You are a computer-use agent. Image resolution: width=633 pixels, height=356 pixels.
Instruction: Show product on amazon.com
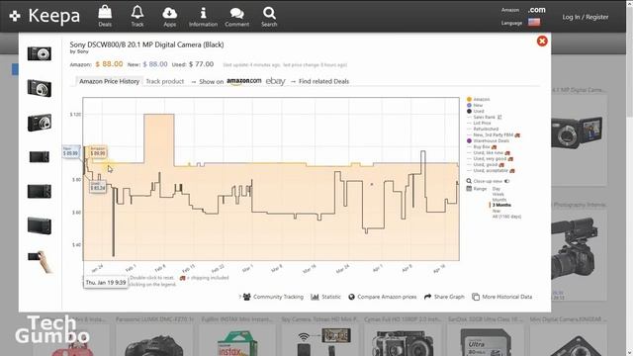[244, 81]
